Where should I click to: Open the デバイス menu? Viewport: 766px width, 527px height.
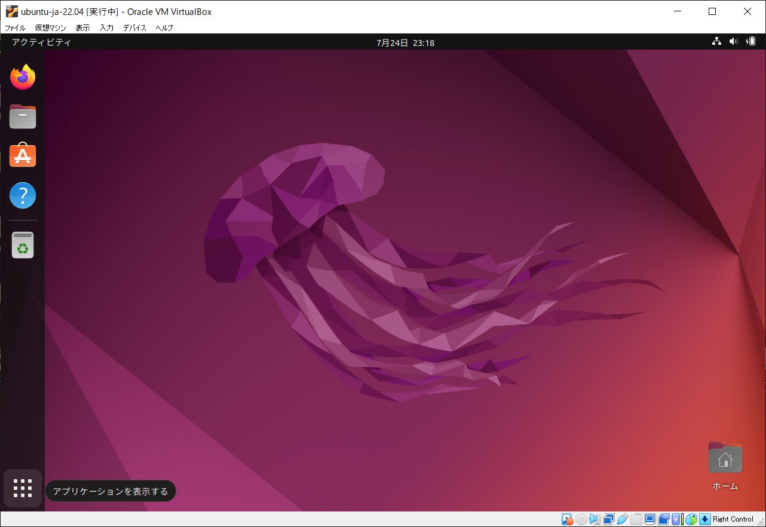[134, 28]
